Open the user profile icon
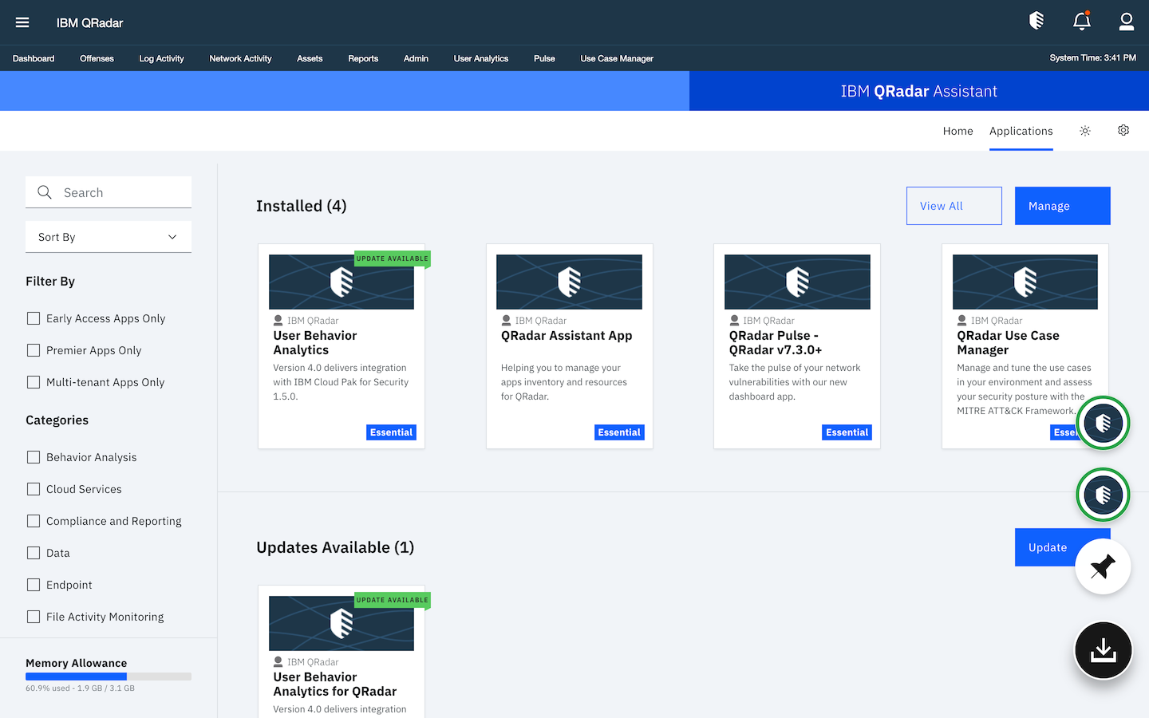Screen dimensions: 1149x718 point(1126,22)
